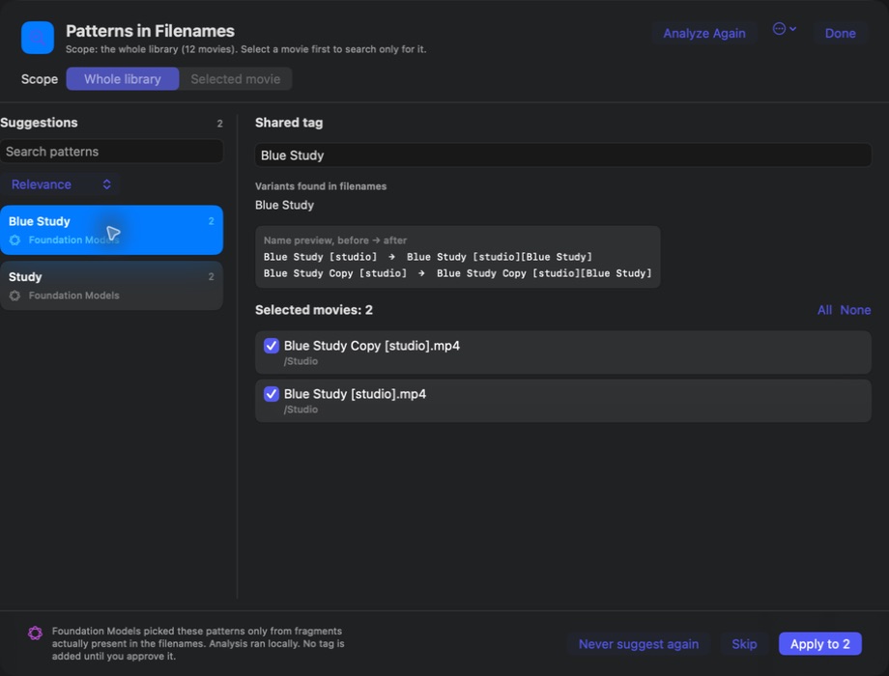The width and height of the screenshot is (889, 676).
Task: Focus the Search patterns field
Action: (x=112, y=152)
